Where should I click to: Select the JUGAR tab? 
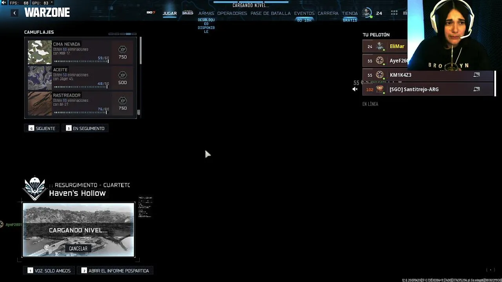(170, 13)
